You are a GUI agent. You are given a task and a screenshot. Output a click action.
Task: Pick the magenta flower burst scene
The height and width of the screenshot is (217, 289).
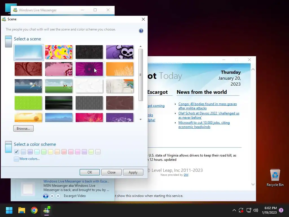point(89,69)
